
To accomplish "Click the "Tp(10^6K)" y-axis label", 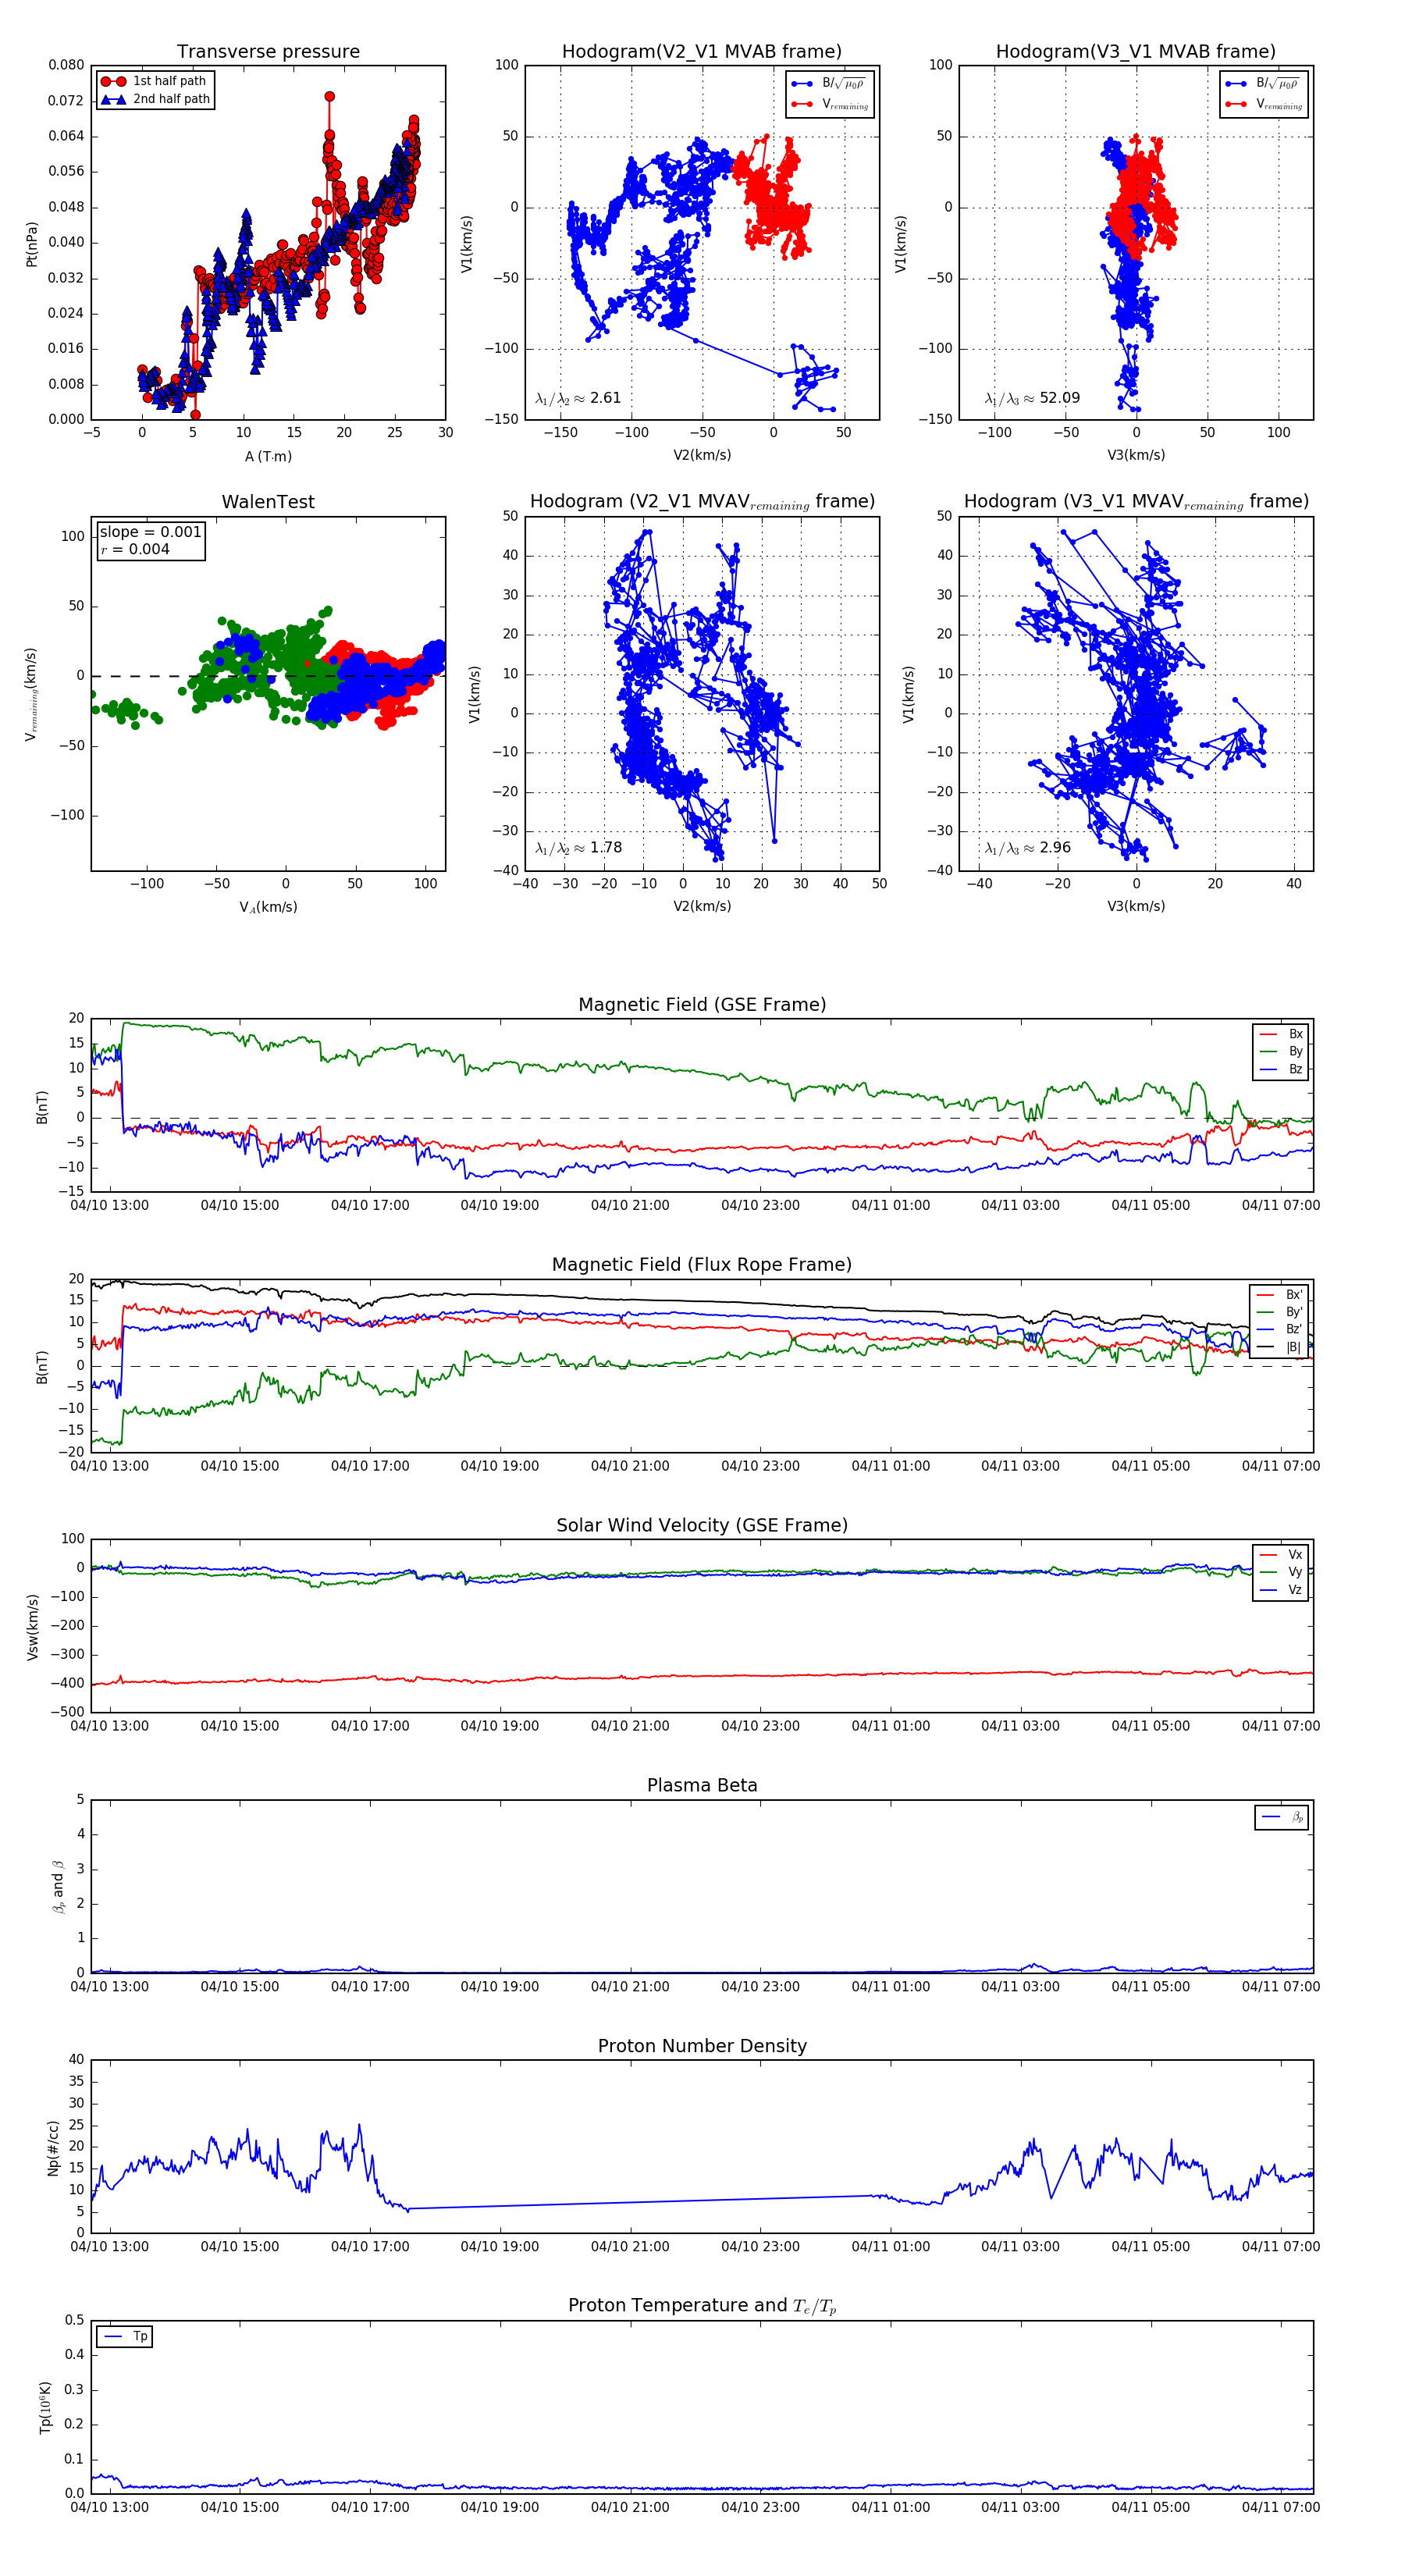I will coord(45,2407).
